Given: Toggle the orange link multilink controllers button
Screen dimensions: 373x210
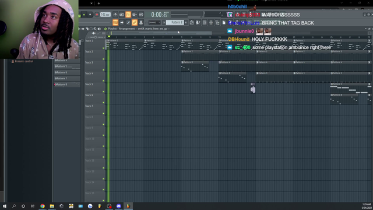Looking at the screenshot, I should (135, 23).
